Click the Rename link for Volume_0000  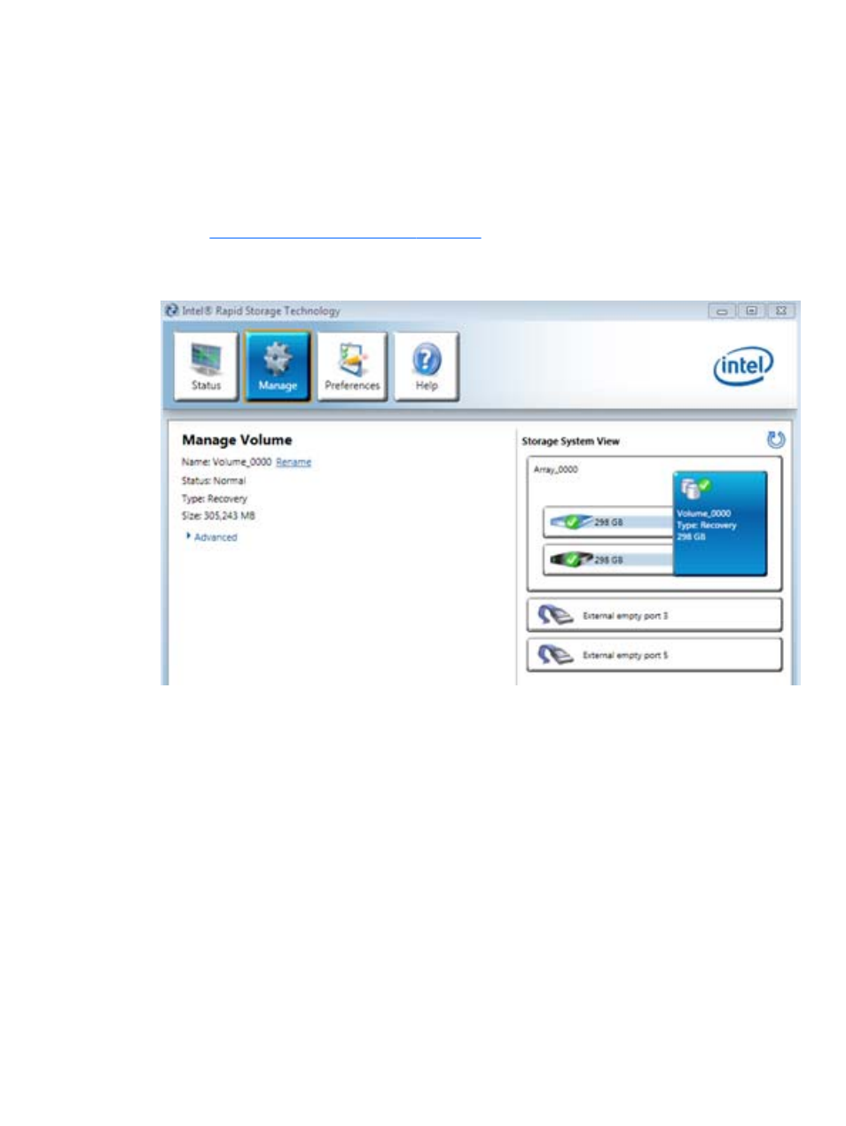[x=294, y=462]
